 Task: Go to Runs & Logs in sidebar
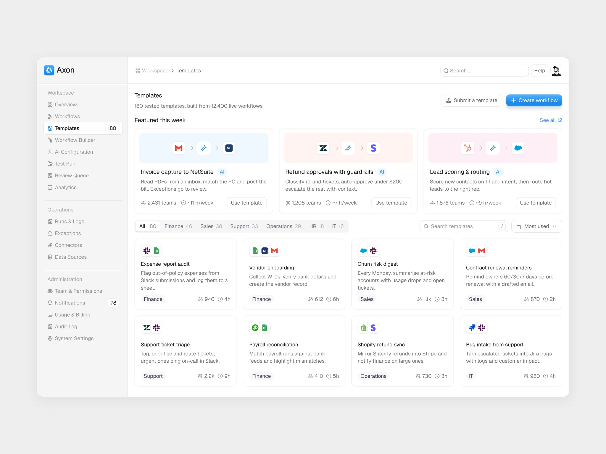[x=83, y=221]
